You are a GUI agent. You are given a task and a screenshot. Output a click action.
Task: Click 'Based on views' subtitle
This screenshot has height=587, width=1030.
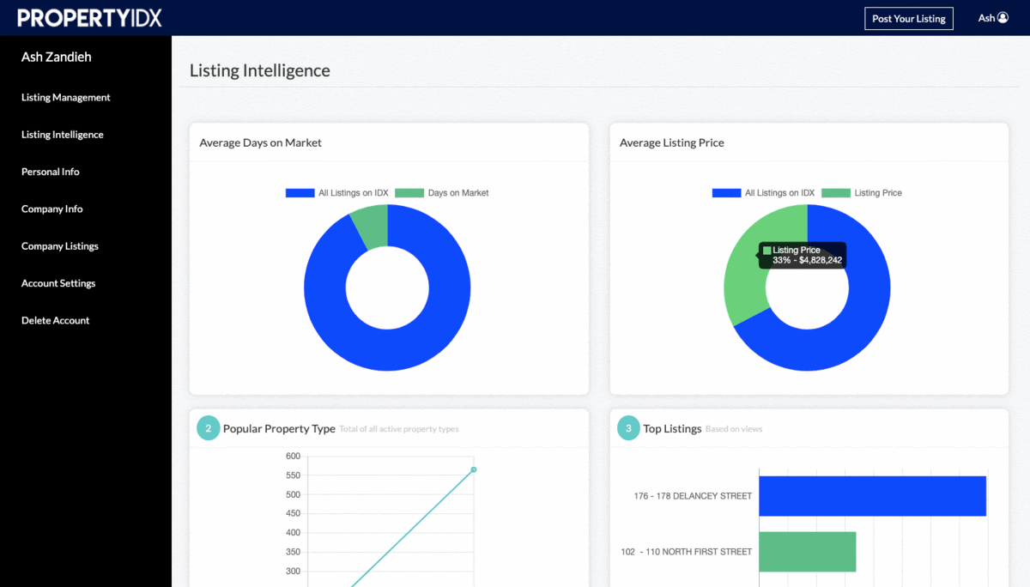pos(734,429)
